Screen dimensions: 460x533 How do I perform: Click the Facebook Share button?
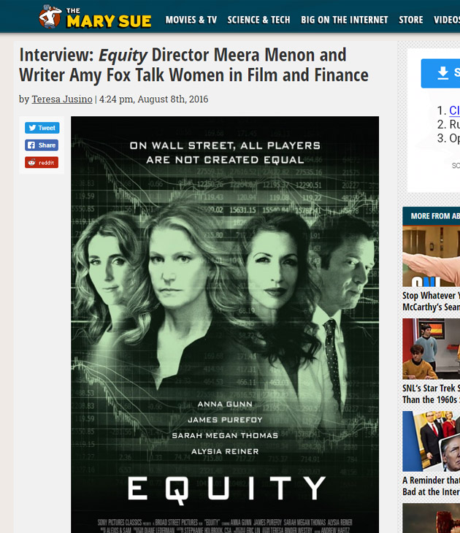[42, 145]
